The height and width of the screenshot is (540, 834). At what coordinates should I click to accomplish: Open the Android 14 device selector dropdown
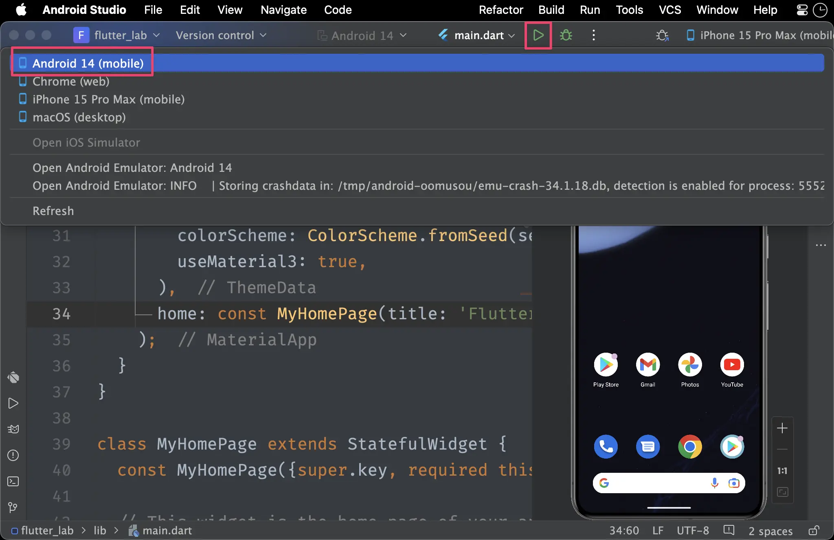click(362, 35)
